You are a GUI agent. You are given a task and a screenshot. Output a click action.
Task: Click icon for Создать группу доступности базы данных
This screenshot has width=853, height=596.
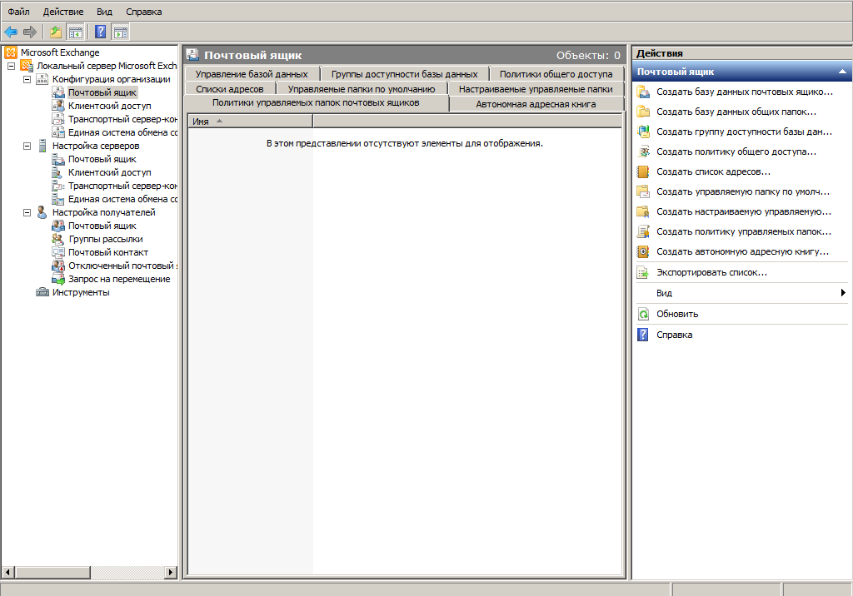tap(643, 132)
